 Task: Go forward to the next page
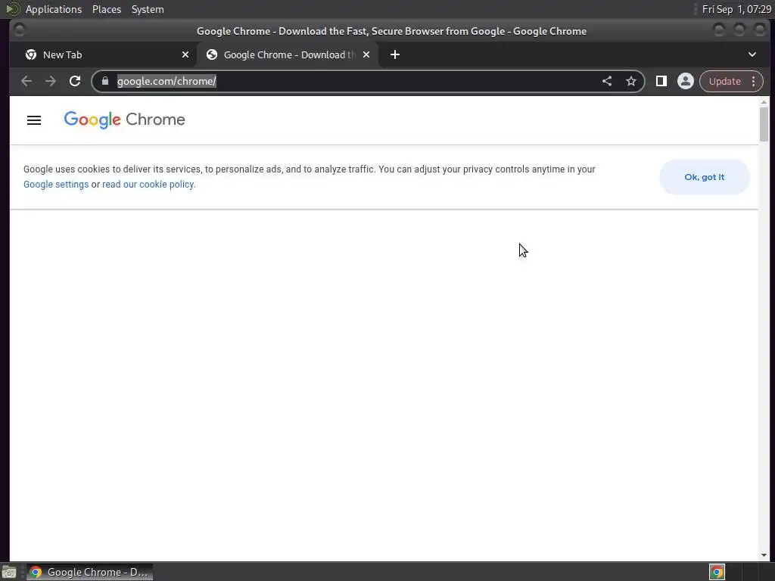click(x=51, y=81)
